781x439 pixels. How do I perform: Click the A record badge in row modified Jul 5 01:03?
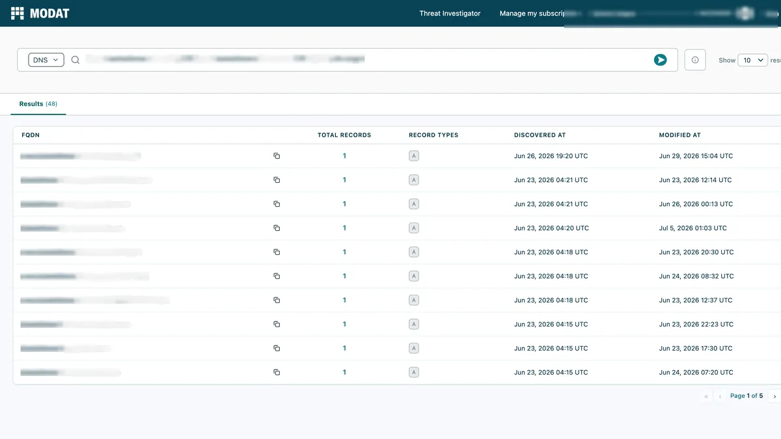click(x=413, y=228)
